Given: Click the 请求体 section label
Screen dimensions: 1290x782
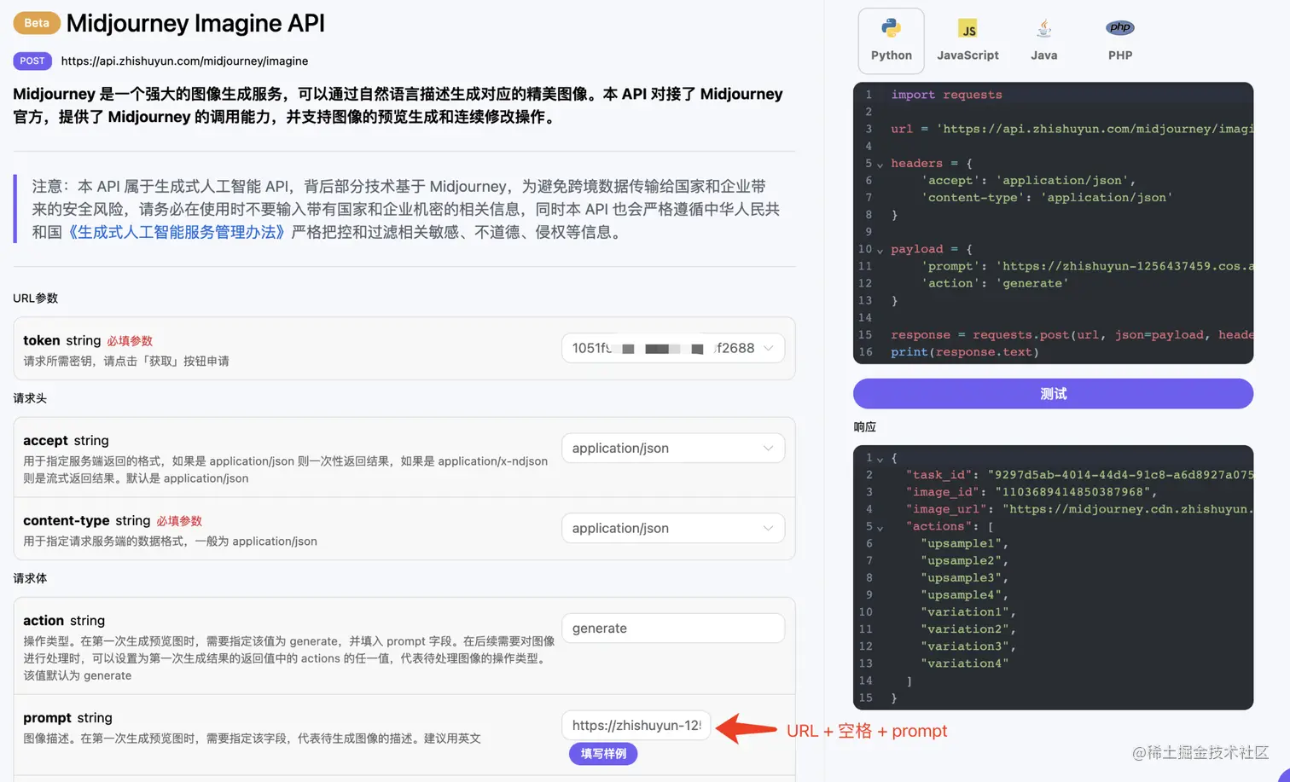Looking at the screenshot, I should [30, 578].
